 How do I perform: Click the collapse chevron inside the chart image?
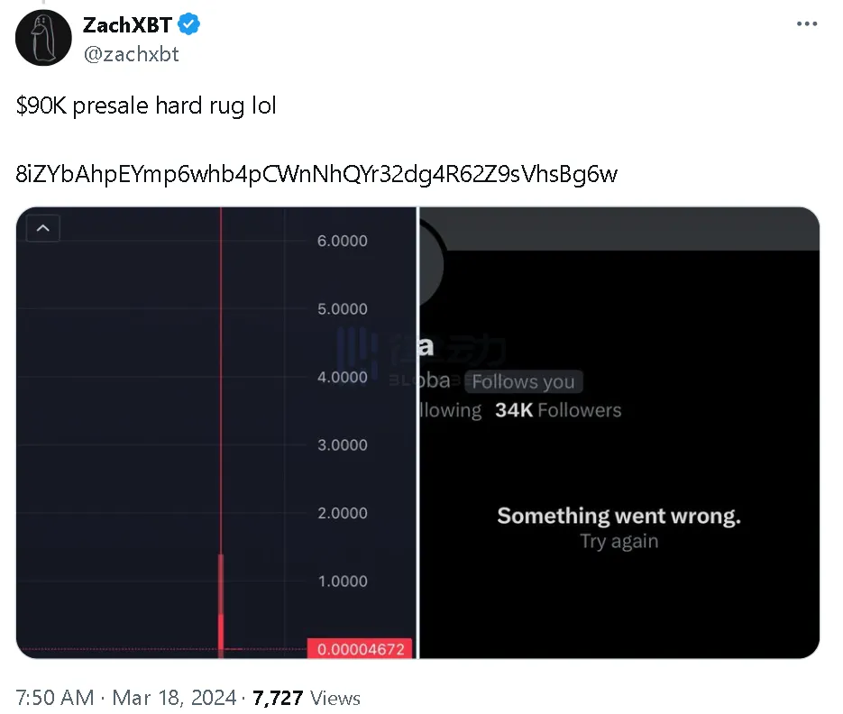click(x=42, y=228)
